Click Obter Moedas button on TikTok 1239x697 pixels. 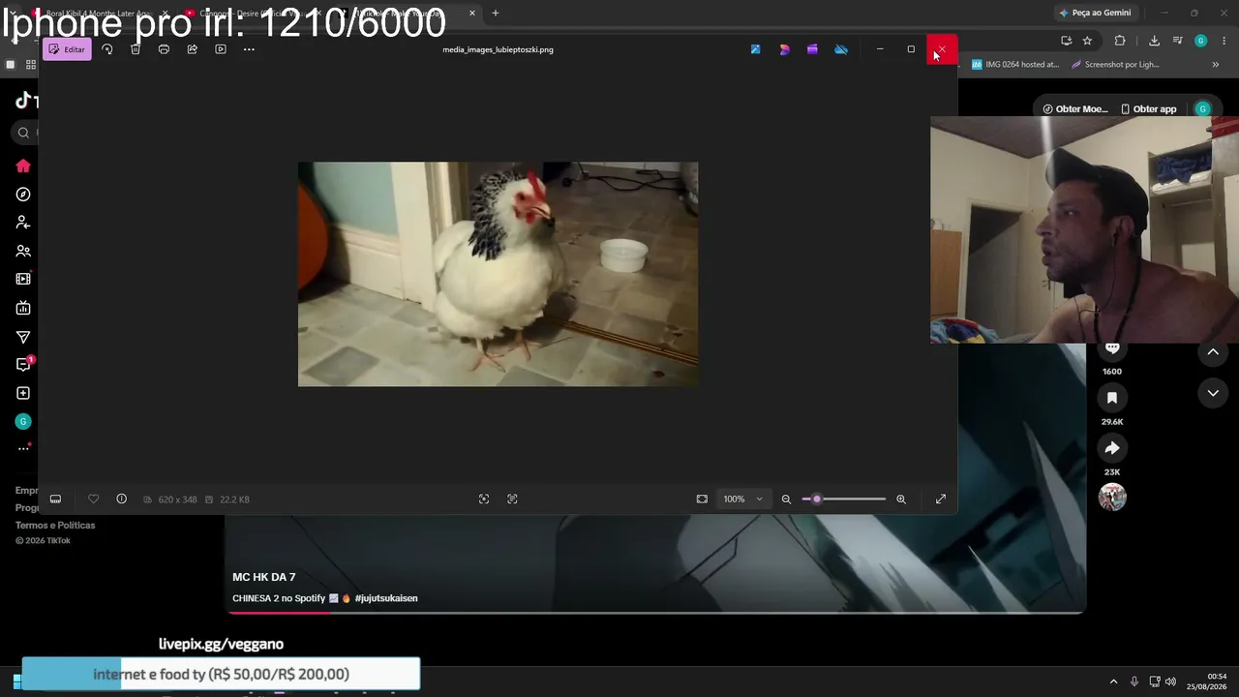click(1075, 109)
